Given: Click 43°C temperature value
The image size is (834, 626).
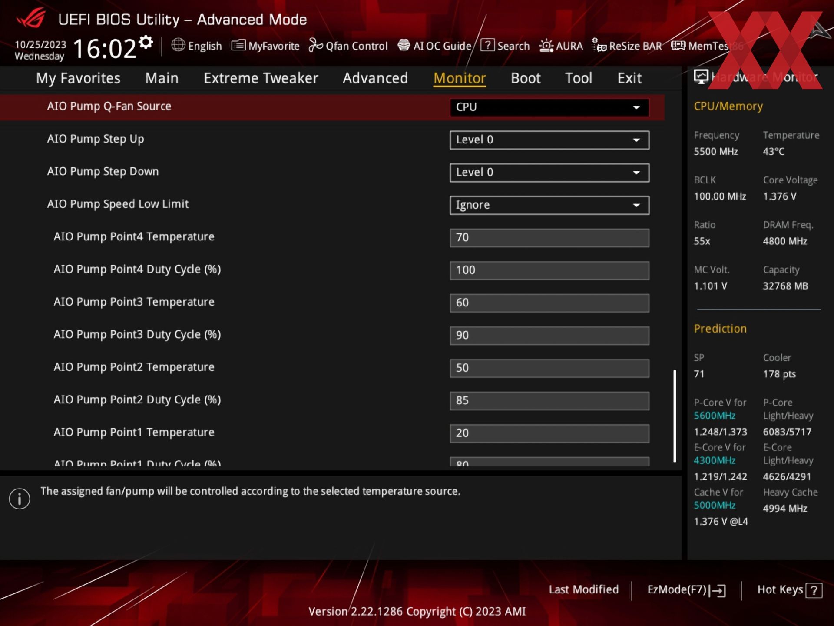Looking at the screenshot, I should 774,151.
